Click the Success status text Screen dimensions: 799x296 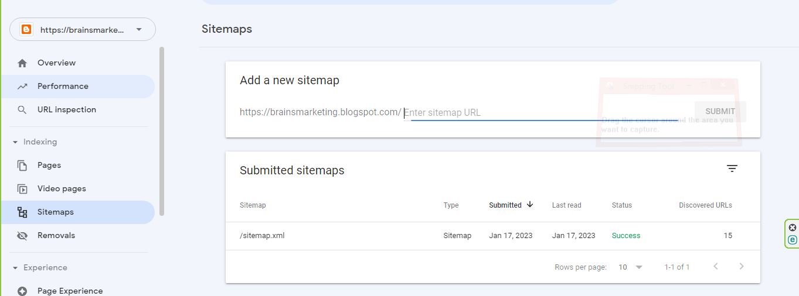tap(625, 236)
